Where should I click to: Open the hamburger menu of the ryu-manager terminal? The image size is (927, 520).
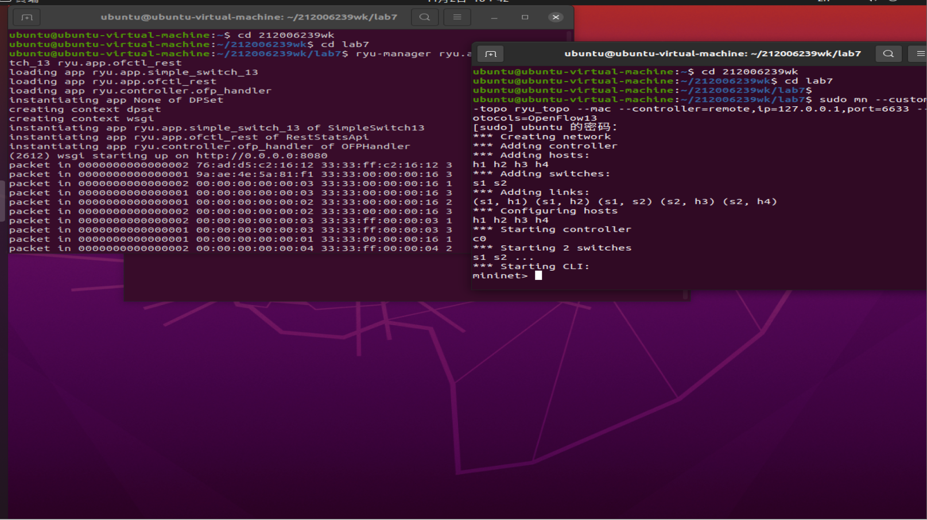[457, 17]
